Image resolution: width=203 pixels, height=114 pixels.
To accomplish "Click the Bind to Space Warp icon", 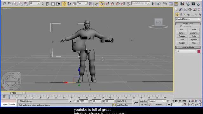I will pos(26,4).
